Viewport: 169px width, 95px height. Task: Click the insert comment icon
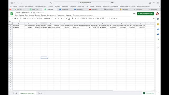click(101, 18)
